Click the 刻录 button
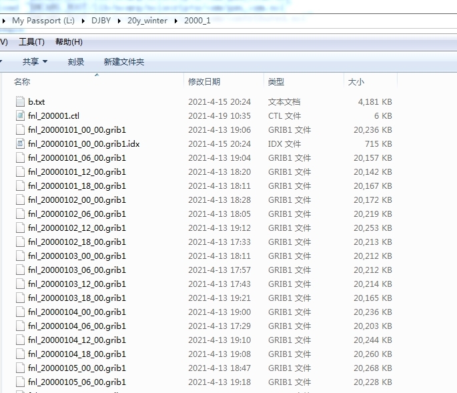Screen dimensions: 457x393 point(76,61)
